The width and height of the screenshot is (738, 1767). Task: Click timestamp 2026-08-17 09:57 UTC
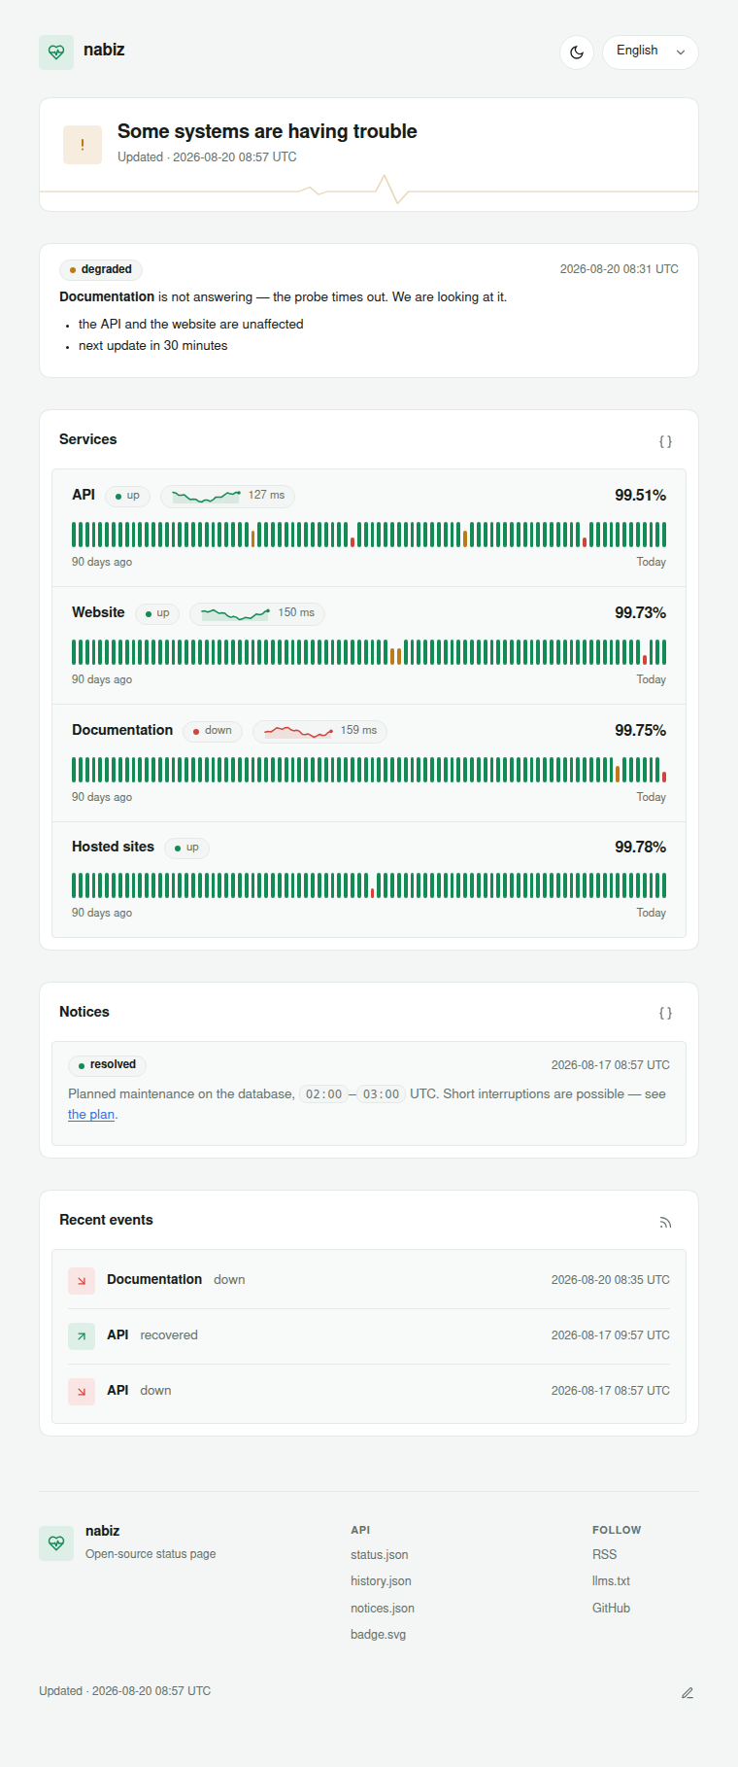click(611, 1335)
